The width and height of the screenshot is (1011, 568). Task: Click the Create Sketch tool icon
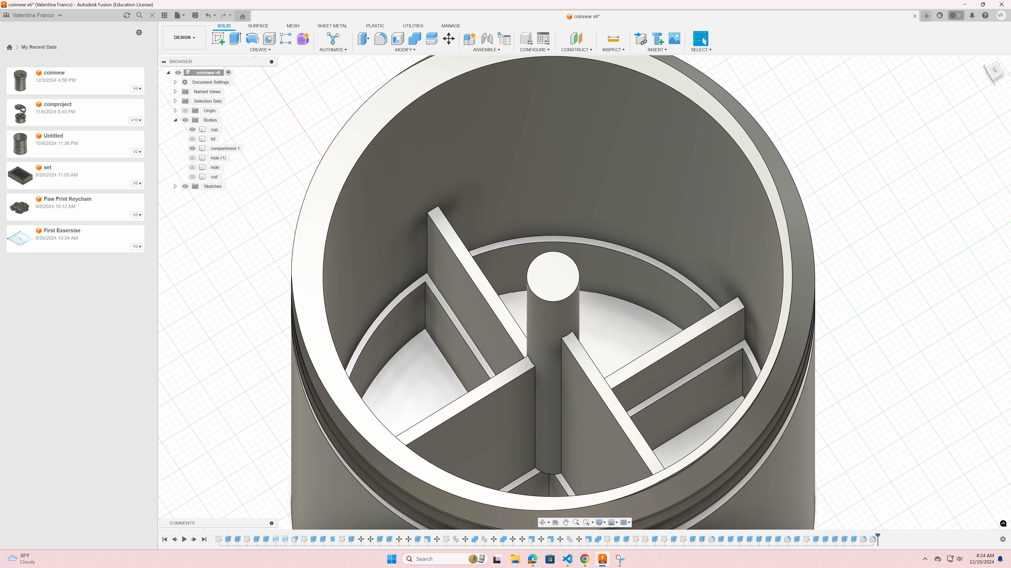point(218,38)
